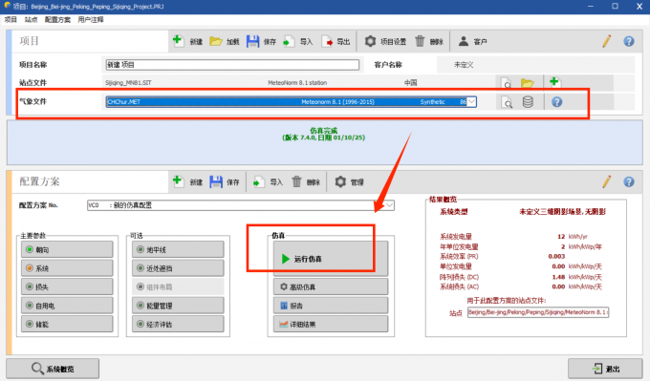The image size is (650, 381).
Task: Click the pencil edit icon in 项目 header
Action: click(x=606, y=41)
